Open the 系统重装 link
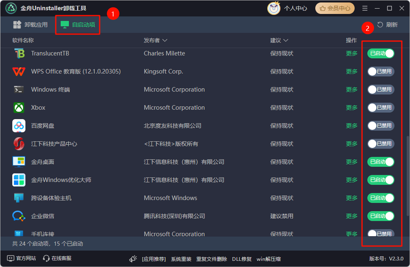The image size is (410, 267). (181, 259)
